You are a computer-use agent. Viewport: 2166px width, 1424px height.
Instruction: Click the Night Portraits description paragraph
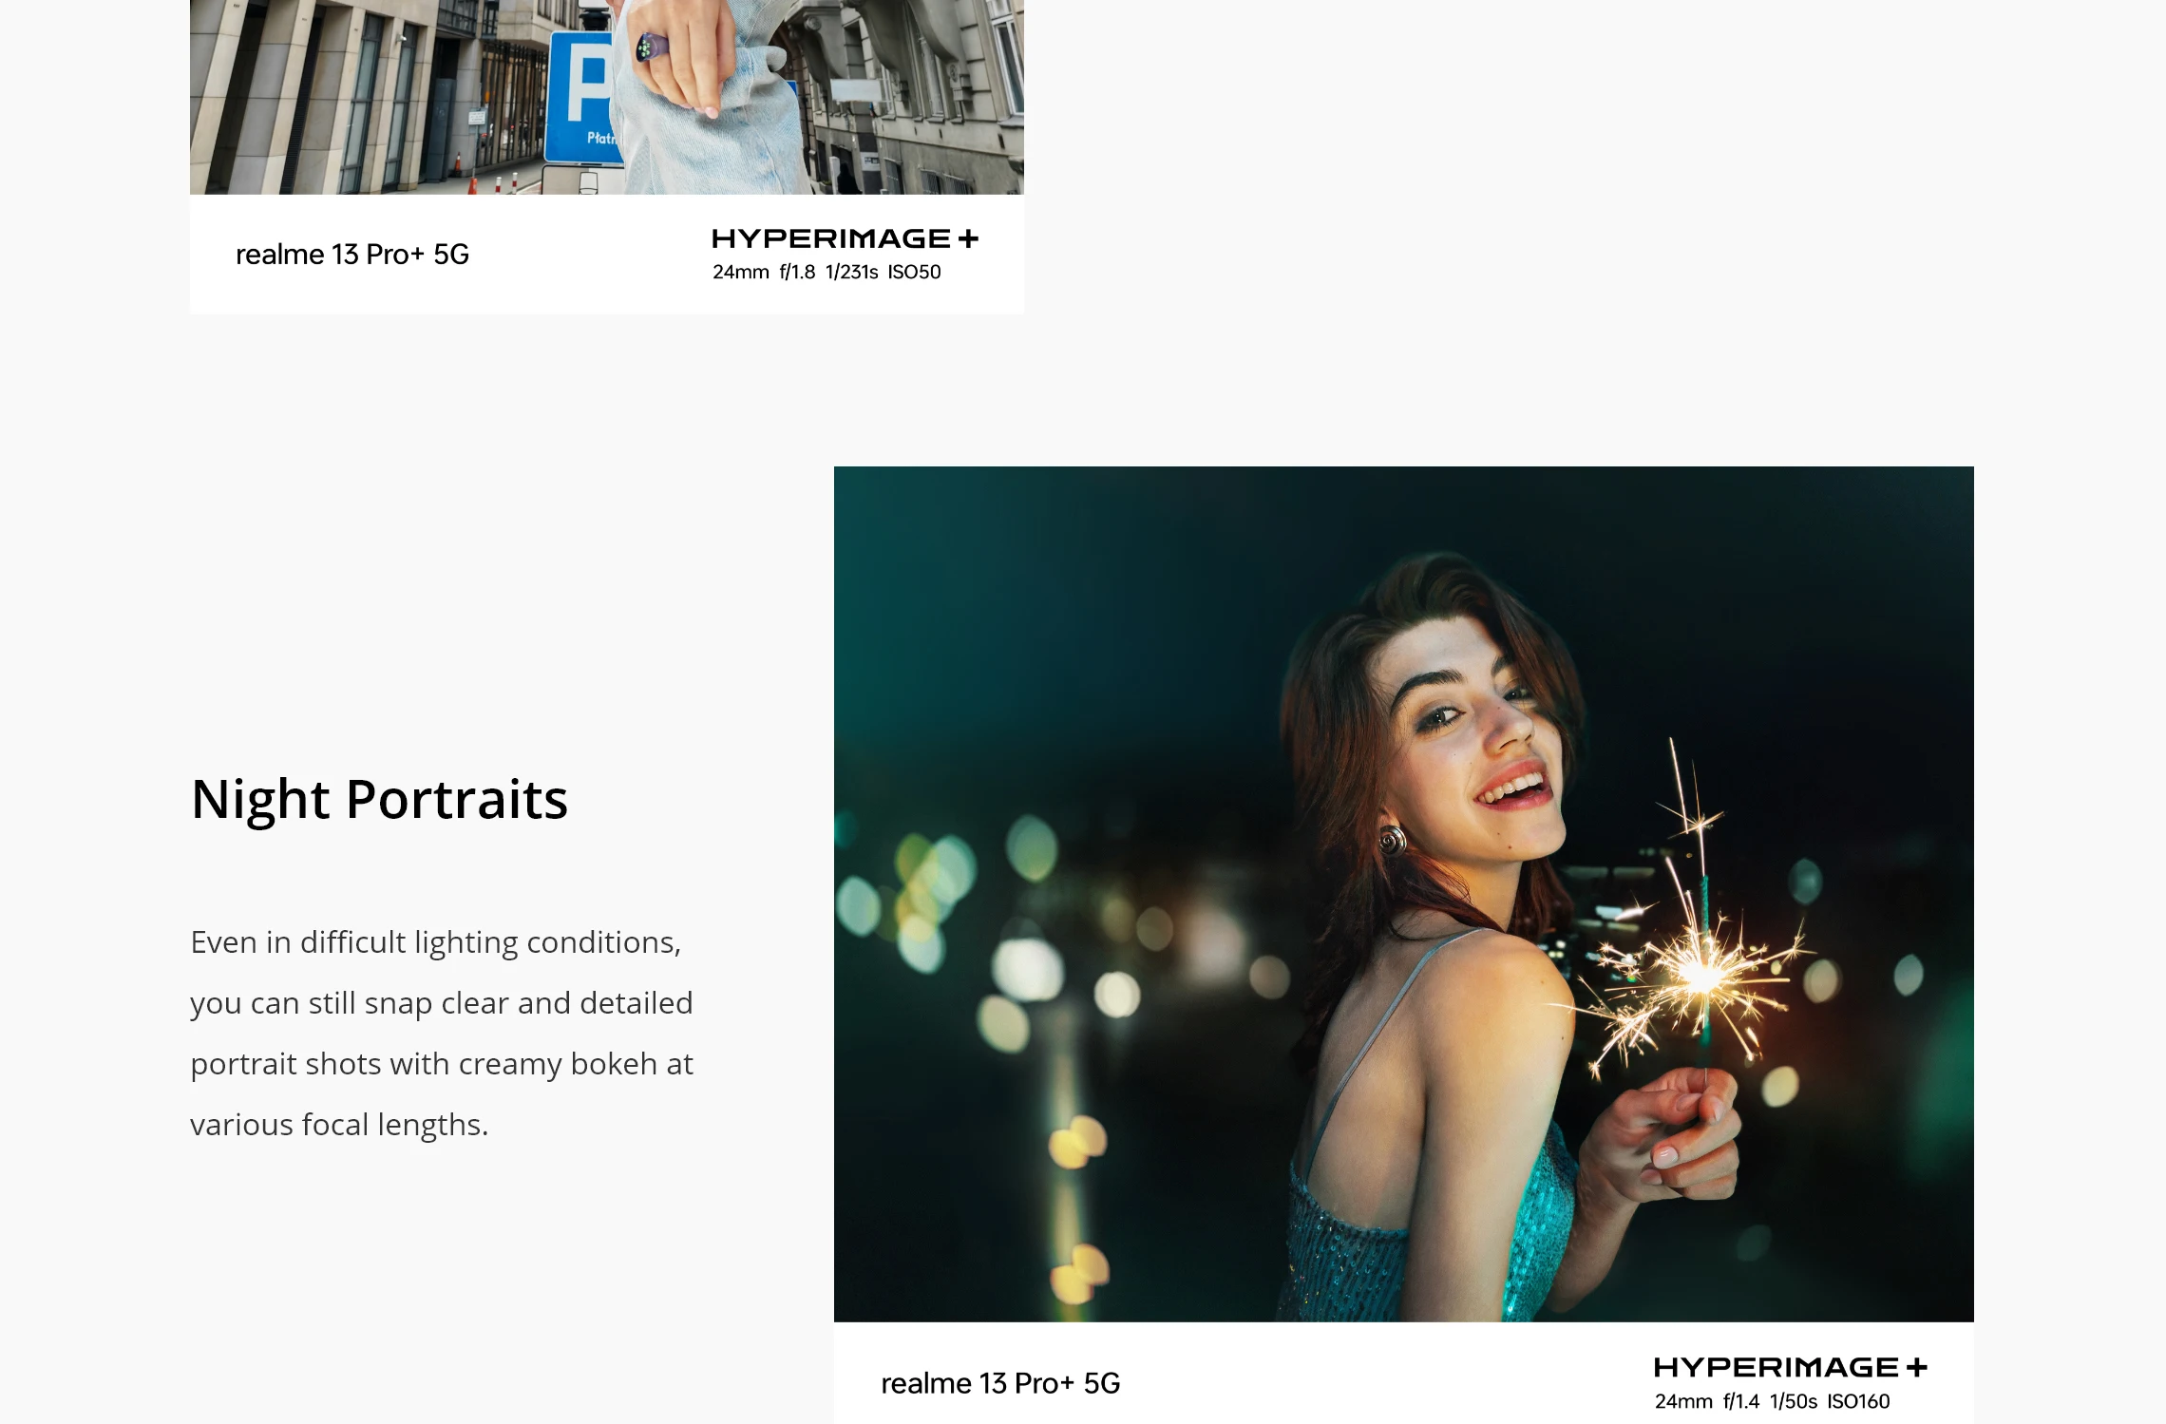442,1033
